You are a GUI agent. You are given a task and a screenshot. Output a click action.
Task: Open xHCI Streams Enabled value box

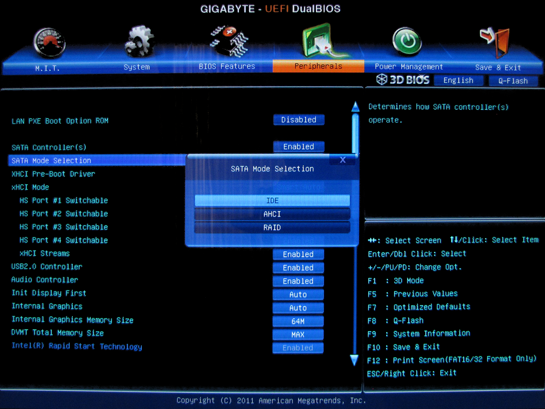298,254
